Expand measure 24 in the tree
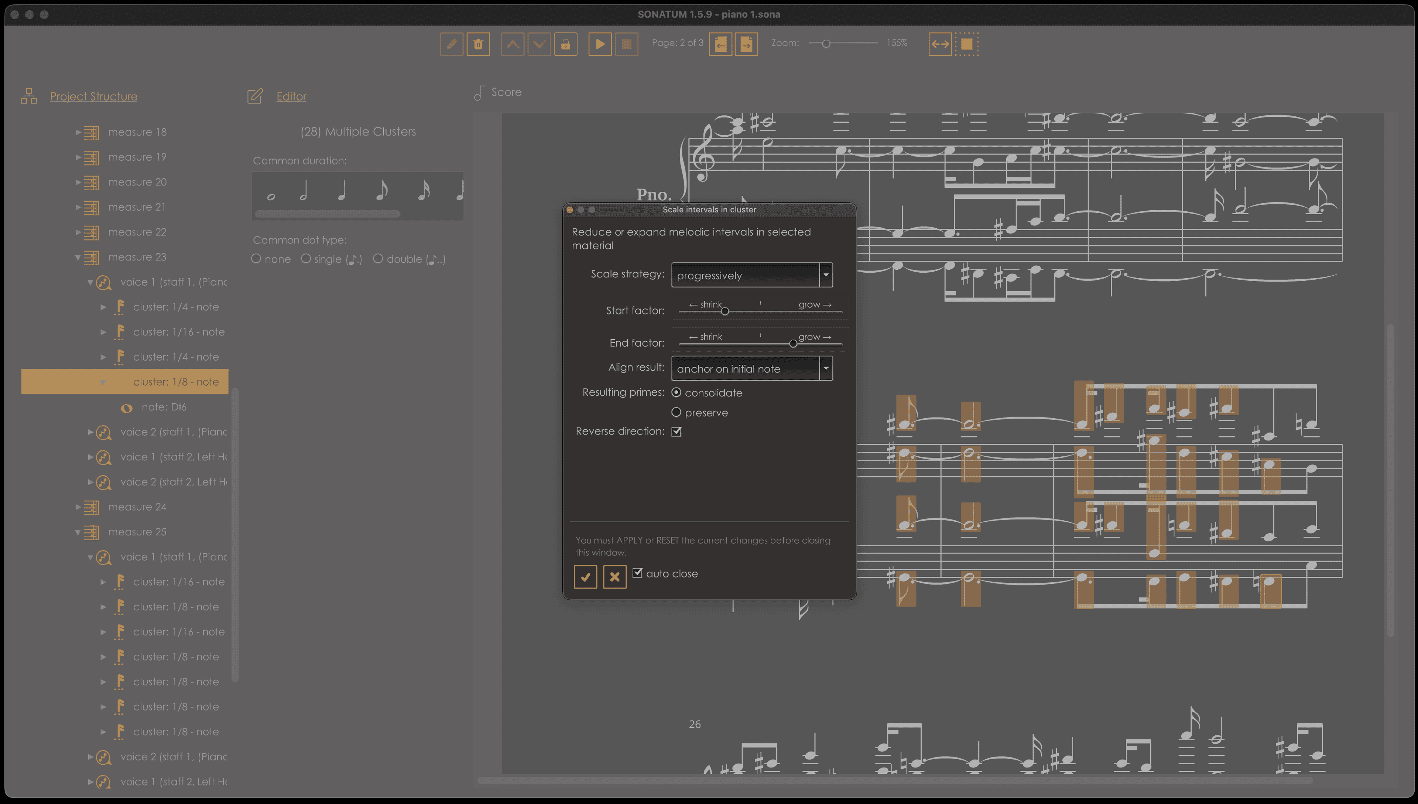Image resolution: width=1418 pixels, height=804 pixels. tap(78, 507)
